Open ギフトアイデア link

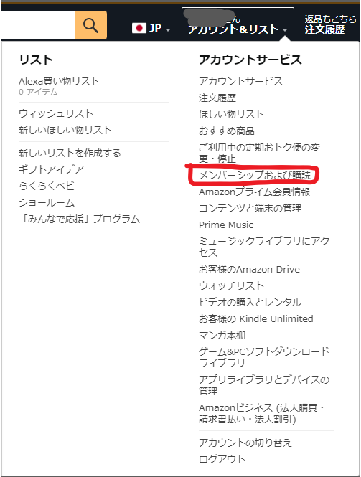click(52, 169)
